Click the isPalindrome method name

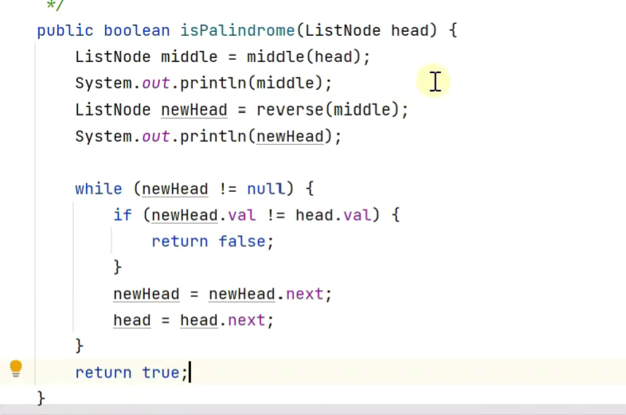(x=237, y=30)
